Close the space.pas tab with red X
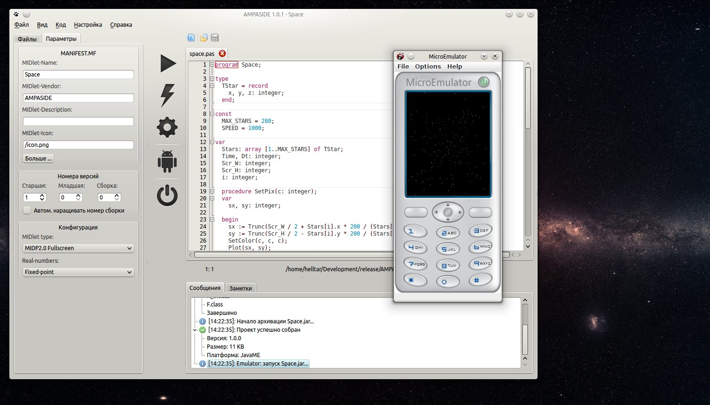The image size is (710, 405). coord(222,53)
